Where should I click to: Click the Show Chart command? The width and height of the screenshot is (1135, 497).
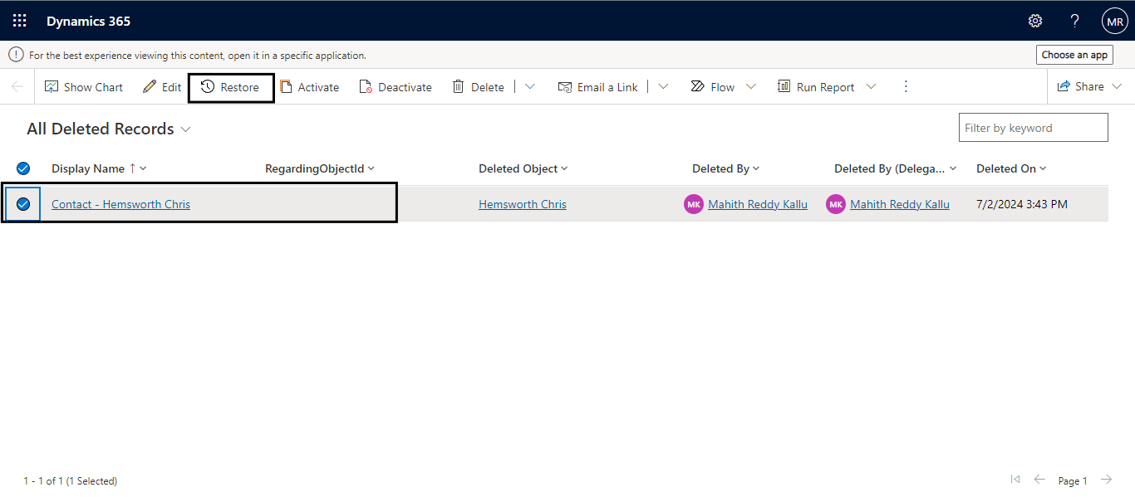pyautogui.click(x=84, y=87)
